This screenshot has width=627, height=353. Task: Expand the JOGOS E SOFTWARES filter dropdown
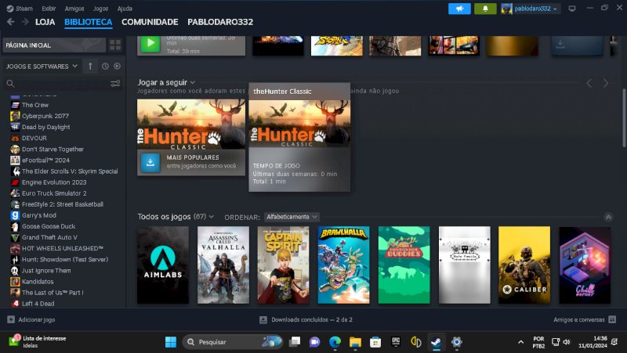[x=42, y=67]
